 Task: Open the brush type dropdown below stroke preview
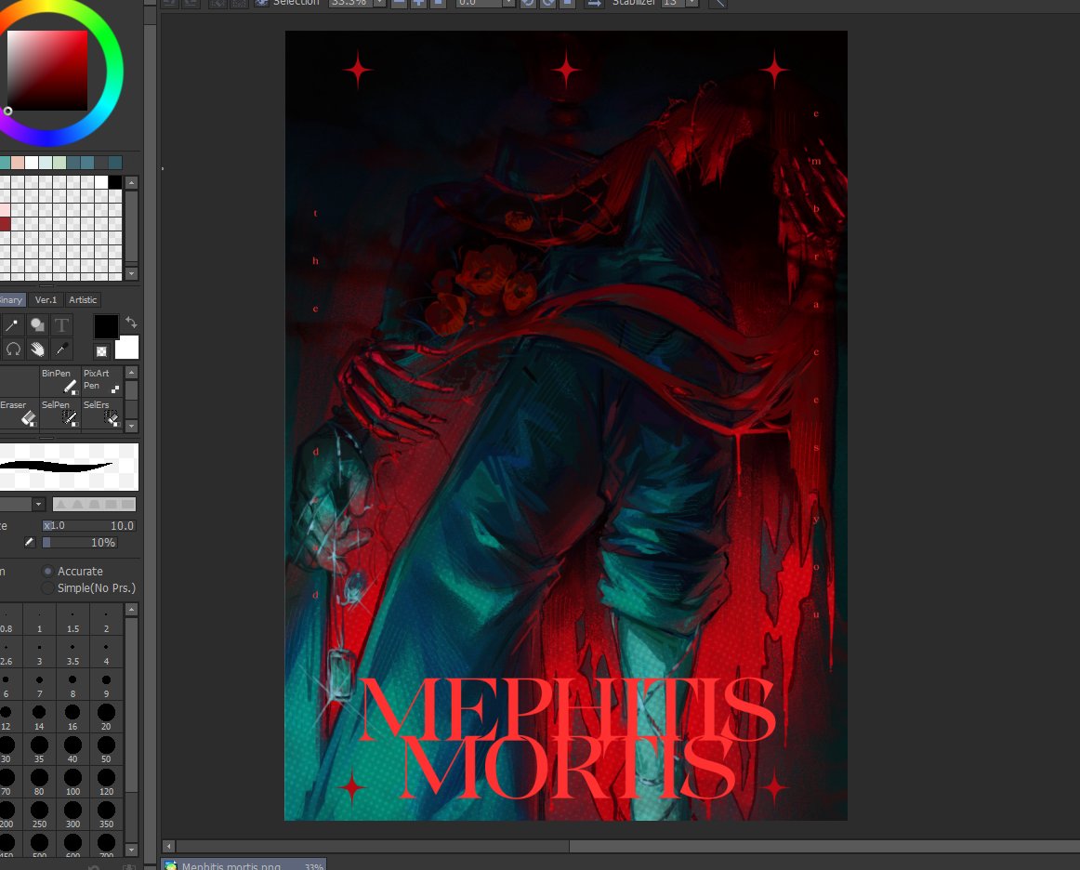(x=39, y=504)
